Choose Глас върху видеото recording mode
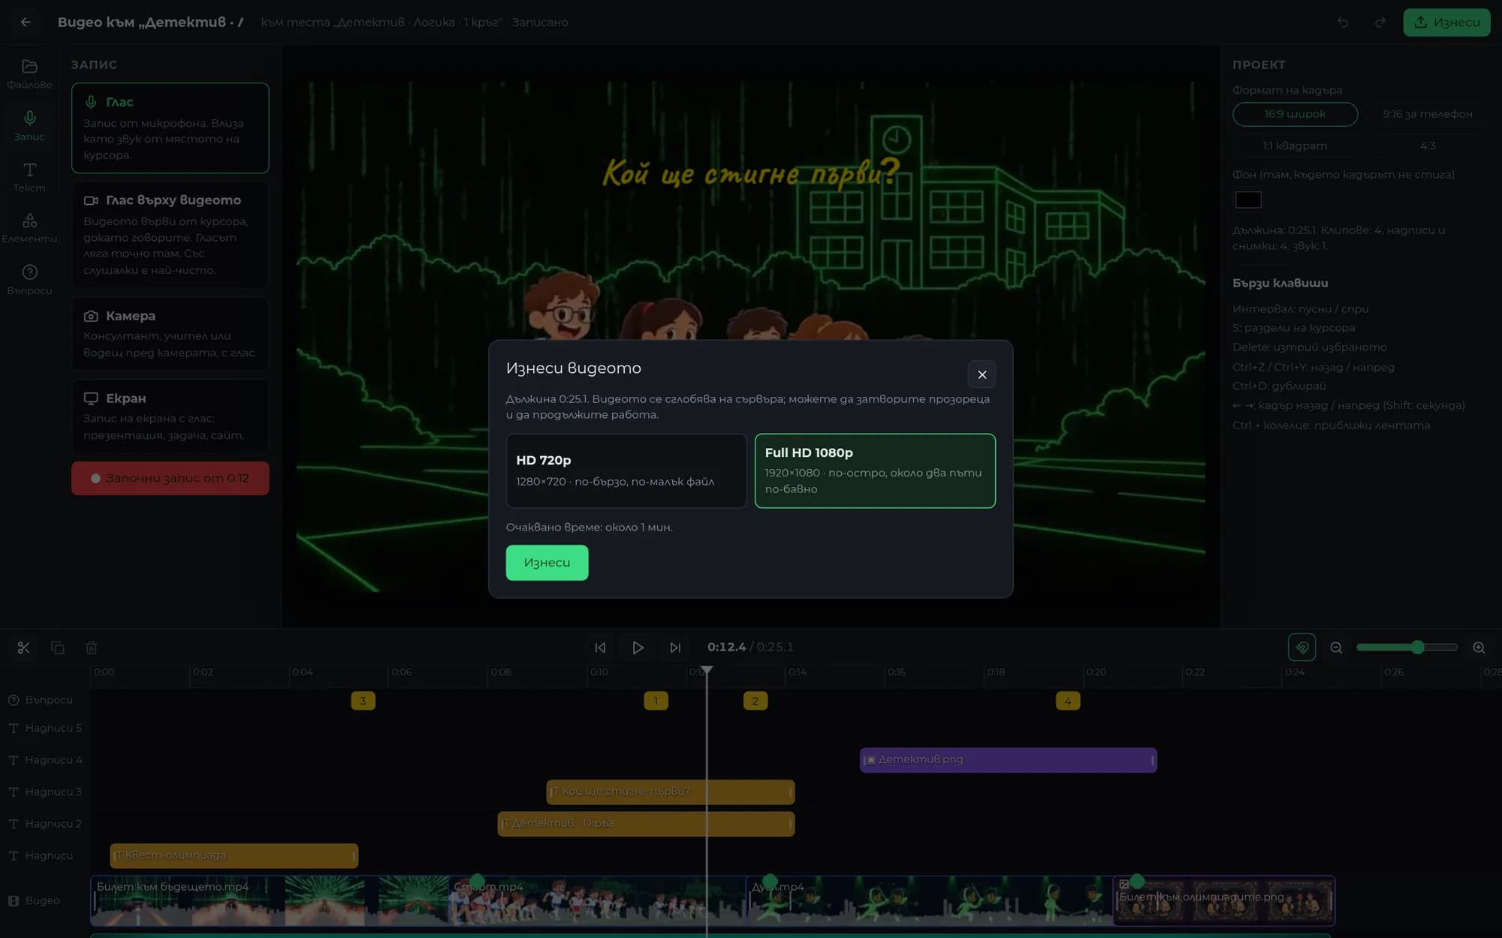 [170, 235]
